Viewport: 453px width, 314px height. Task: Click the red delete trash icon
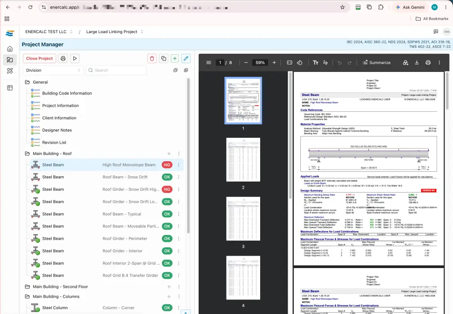click(x=152, y=59)
